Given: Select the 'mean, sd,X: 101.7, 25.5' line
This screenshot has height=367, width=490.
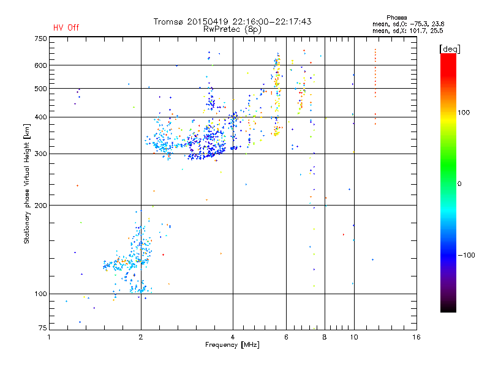Looking at the screenshot, I should [407, 31].
